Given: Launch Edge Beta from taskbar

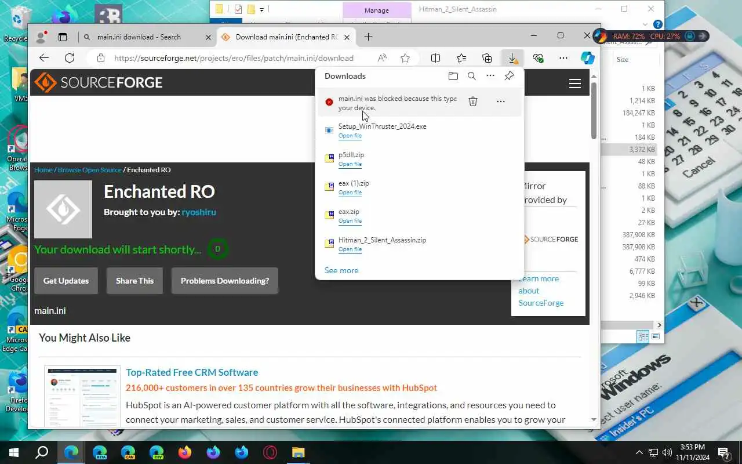Looking at the screenshot, I should click(100, 452).
